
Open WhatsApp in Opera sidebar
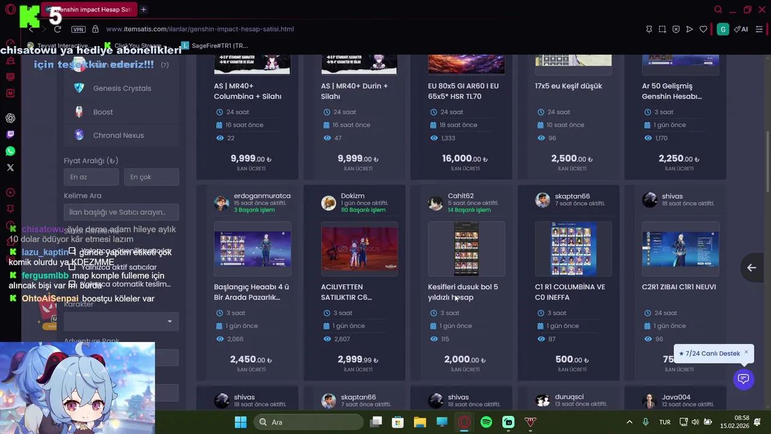10,151
